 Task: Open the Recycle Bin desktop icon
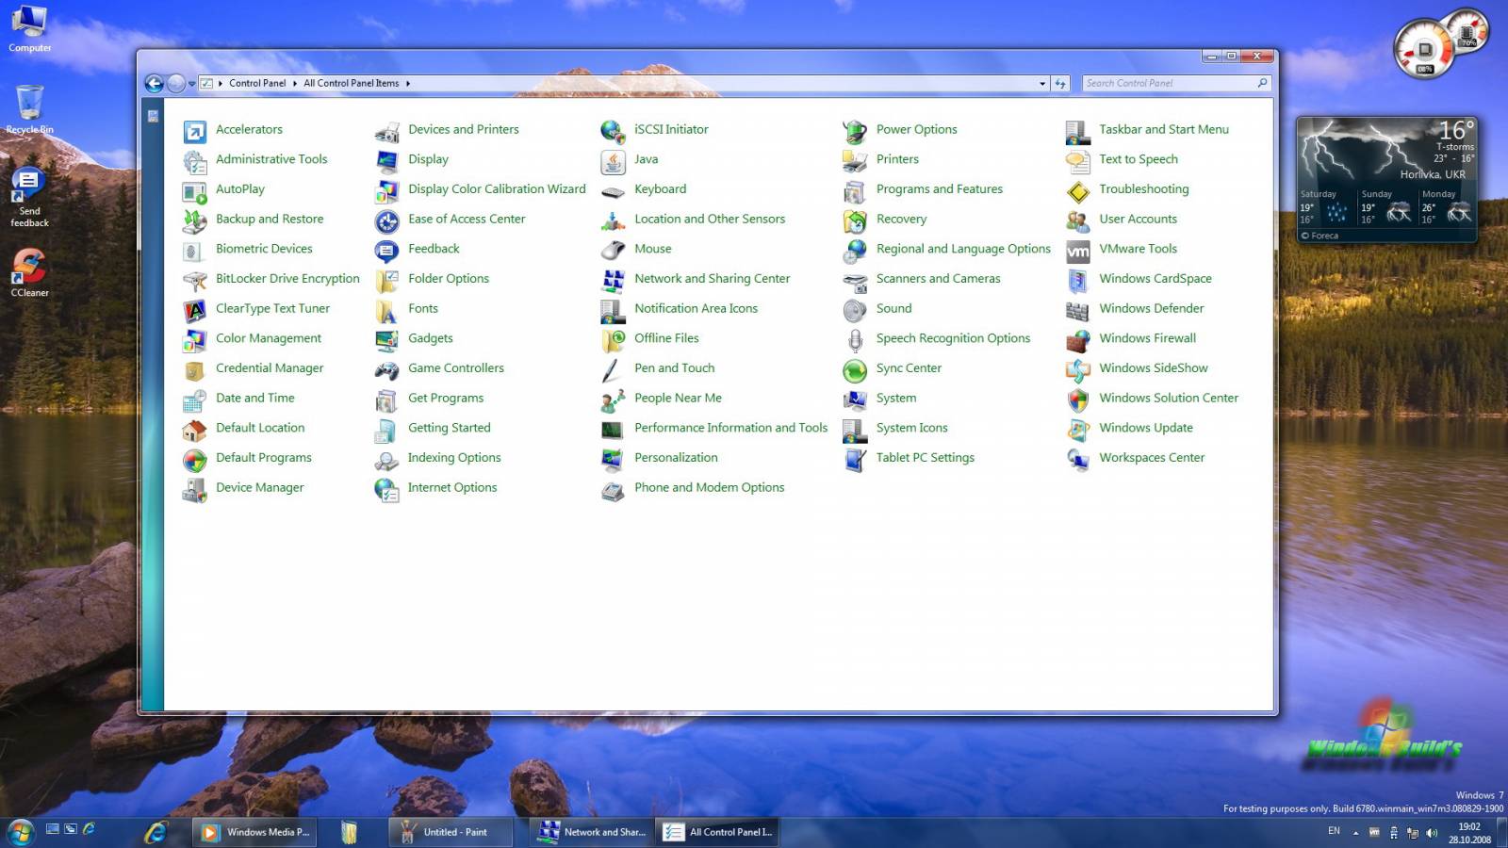click(x=29, y=109)
